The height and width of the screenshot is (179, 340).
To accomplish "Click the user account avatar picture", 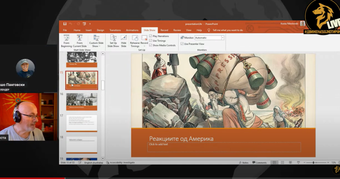I will click(x=302, y=24).
